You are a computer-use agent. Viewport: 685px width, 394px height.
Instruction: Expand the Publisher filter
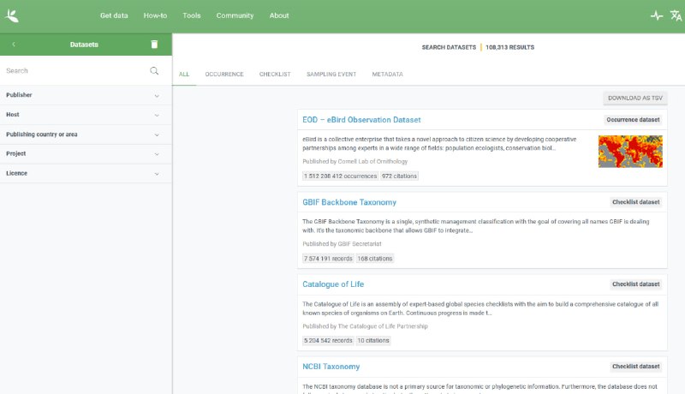[86, 95]
